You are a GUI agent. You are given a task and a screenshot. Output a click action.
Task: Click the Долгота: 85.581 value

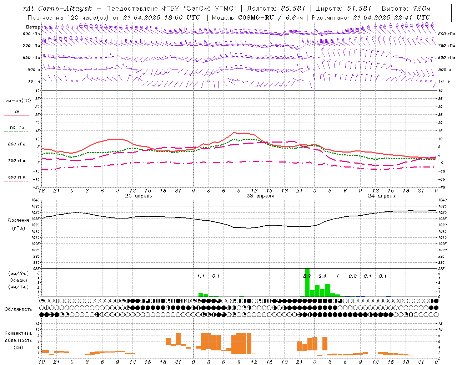(276, 9)
